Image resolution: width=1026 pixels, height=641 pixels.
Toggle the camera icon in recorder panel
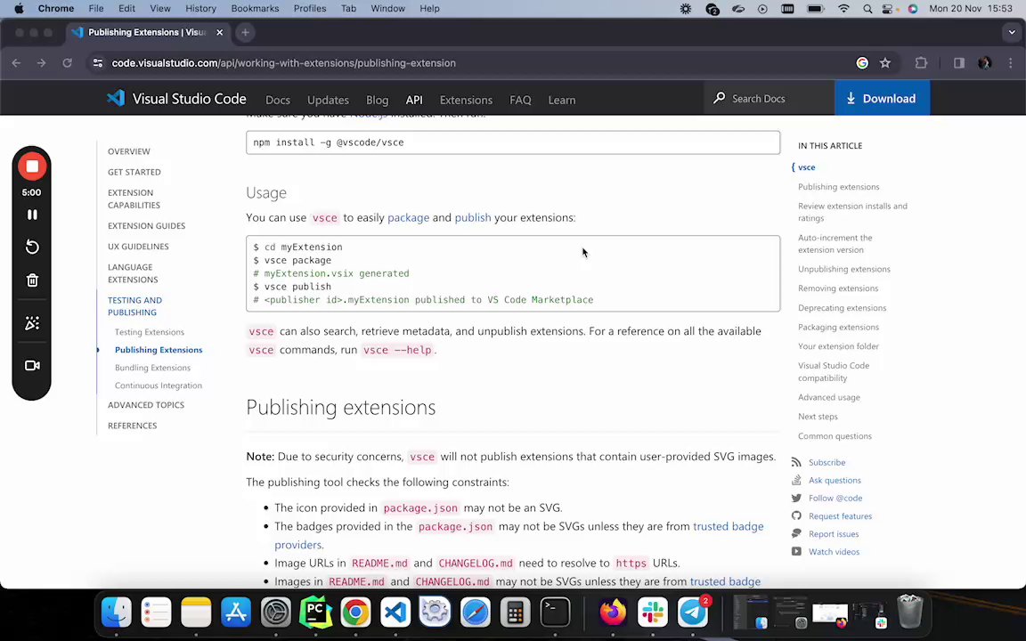(x=31, y=366)
